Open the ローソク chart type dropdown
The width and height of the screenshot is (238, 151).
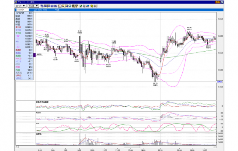[x=21, y=6]
